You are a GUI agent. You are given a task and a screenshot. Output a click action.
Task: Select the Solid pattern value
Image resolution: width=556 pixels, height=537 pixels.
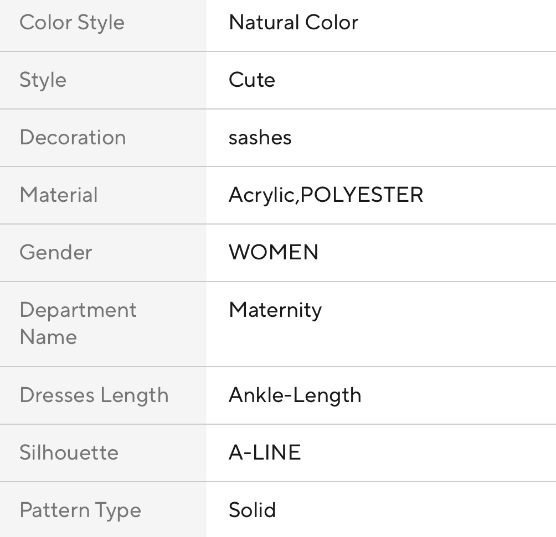pos(252,510)
